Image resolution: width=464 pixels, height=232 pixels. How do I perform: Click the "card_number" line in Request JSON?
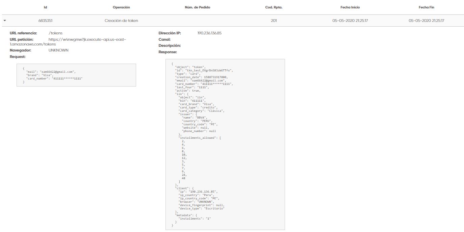54,78
